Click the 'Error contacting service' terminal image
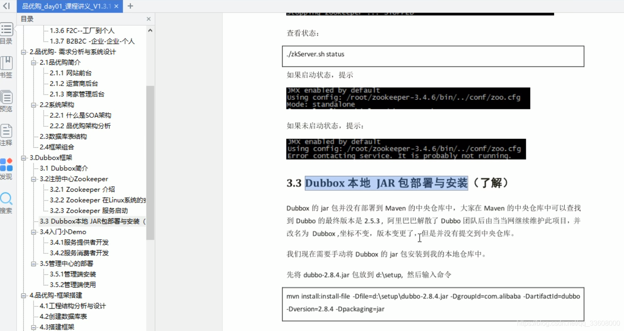624x331 pixels. [406, 149]
